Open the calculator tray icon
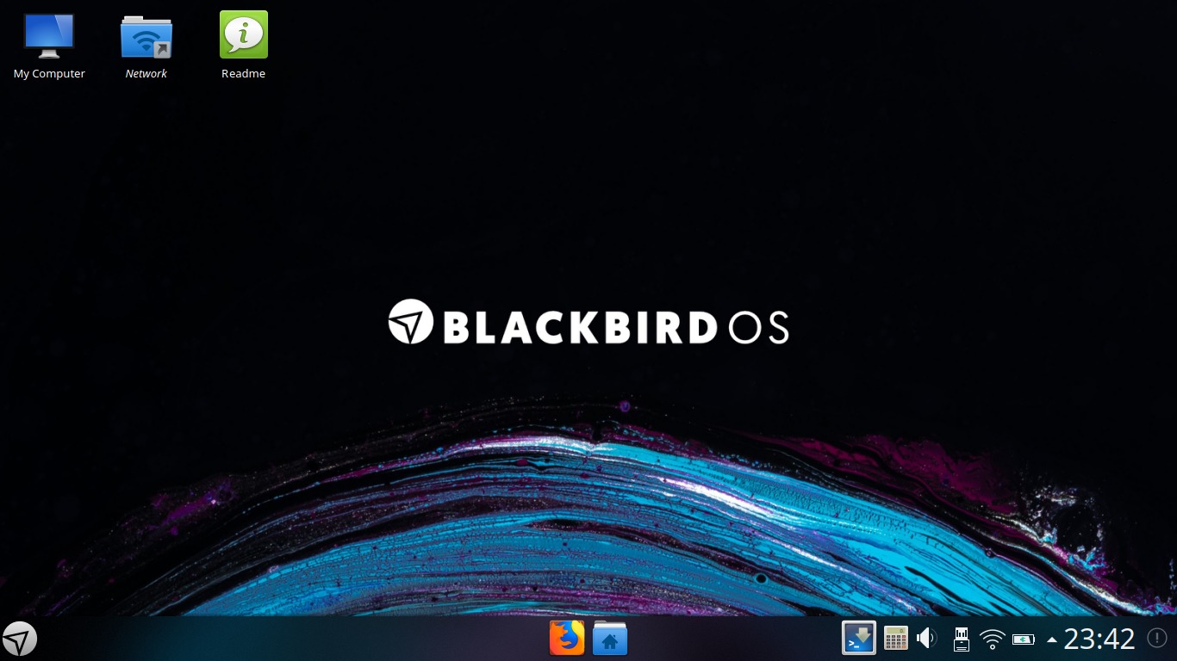Screen dimensions: 1177x661 (896, 639)
